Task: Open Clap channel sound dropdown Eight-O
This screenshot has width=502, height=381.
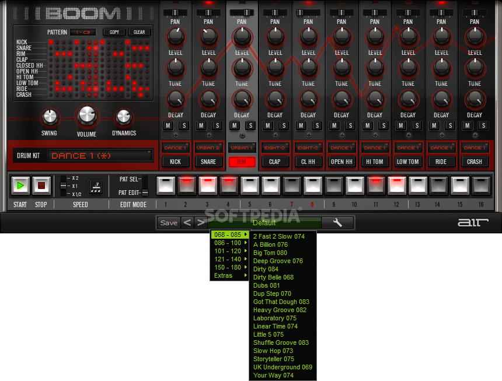Action: click(276, 148)
